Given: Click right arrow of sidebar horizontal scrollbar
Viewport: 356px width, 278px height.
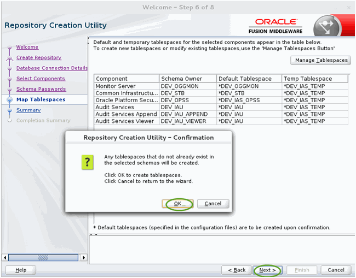Looking at the screenshot, I should click(84, 258).
